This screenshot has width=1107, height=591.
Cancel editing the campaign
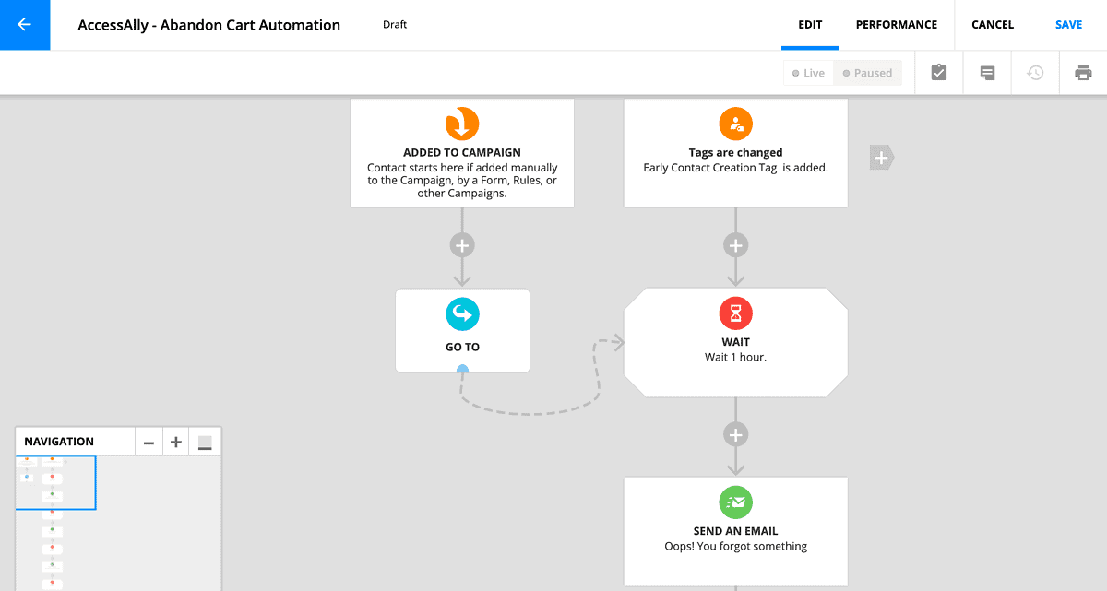pyautogui.click(x=992, y=25)
